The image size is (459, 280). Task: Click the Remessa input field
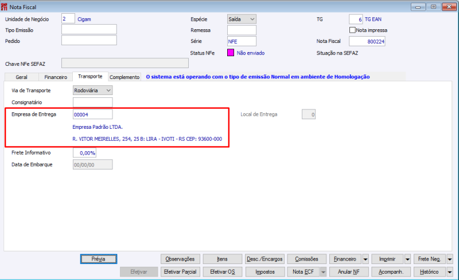(242, 30)
